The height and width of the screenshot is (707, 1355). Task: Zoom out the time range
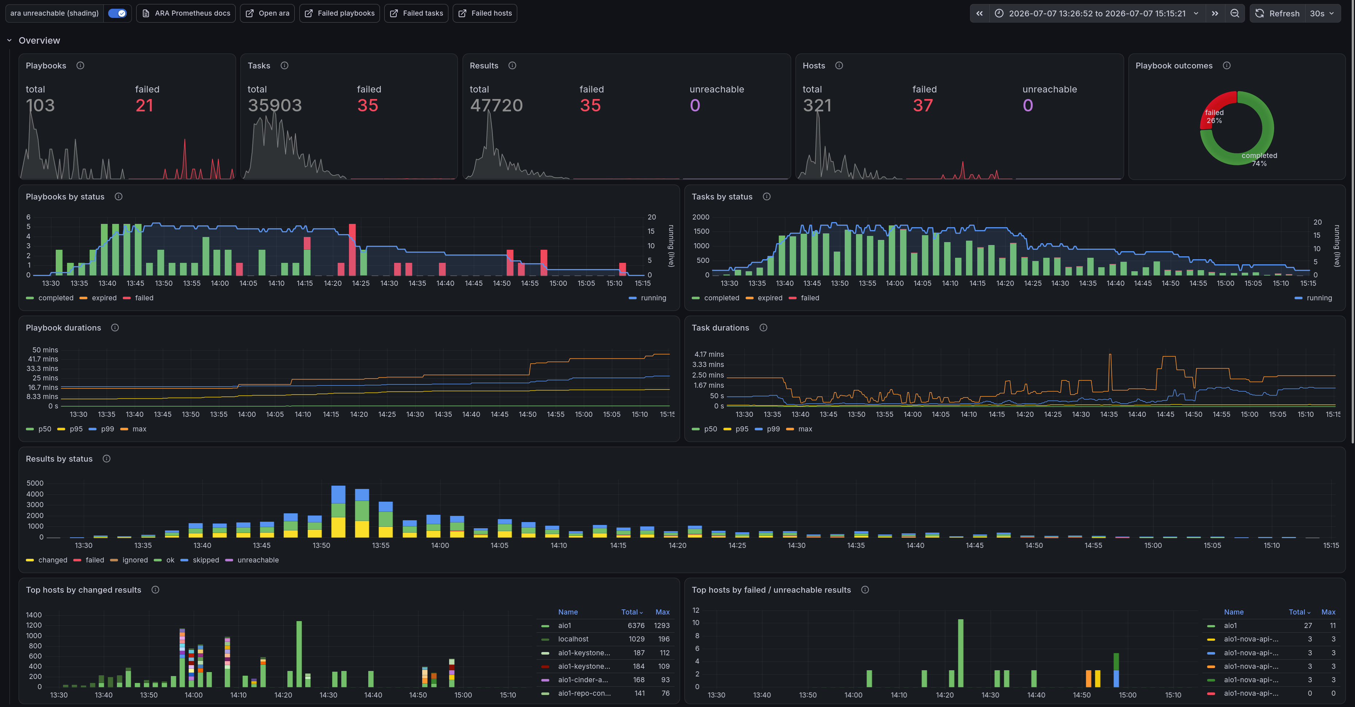coord(1234,13)
